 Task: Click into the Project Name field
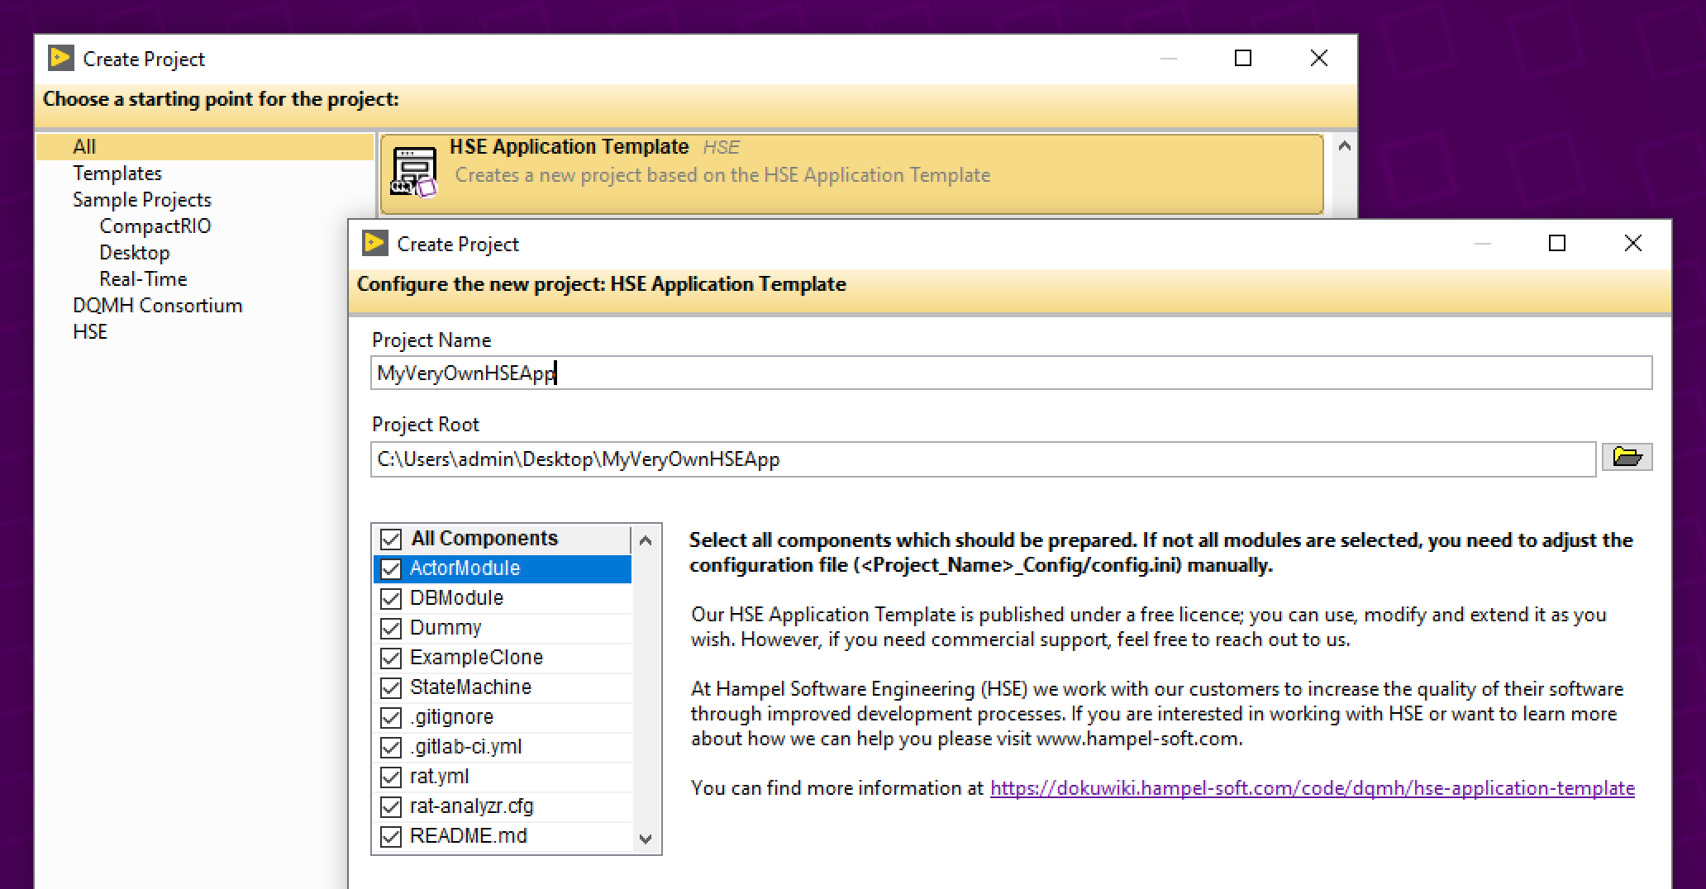point(1010,373)
